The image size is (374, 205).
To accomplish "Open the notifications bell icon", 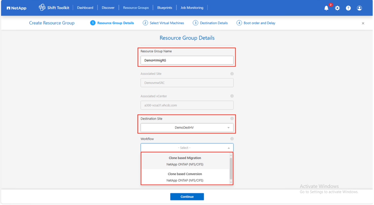I will (326, 8).
